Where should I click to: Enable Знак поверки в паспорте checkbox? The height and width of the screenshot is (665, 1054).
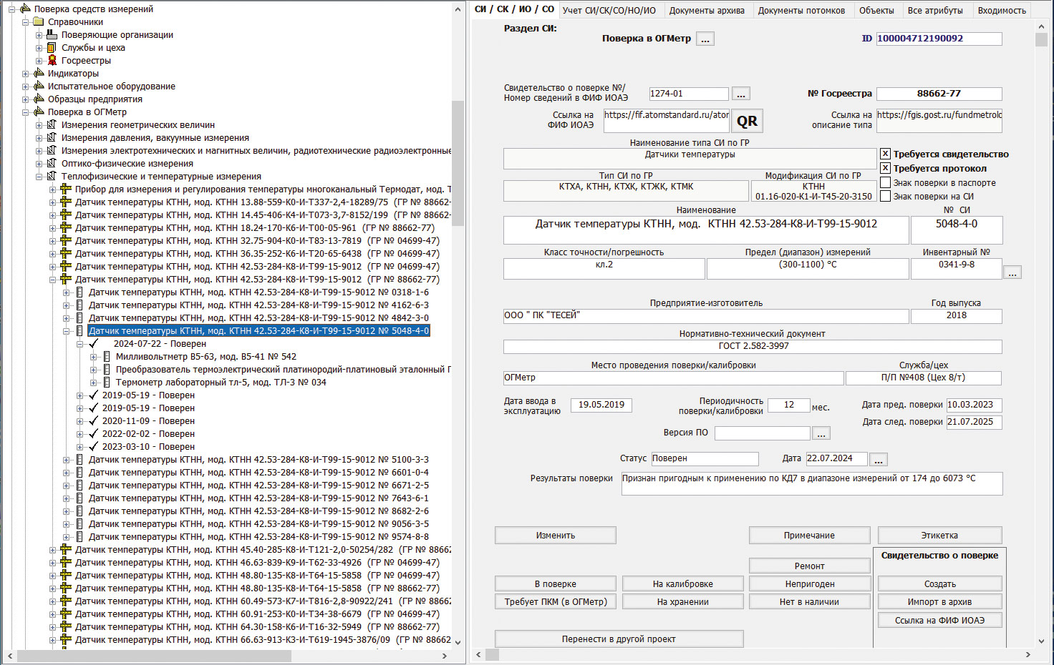[886, 182]
